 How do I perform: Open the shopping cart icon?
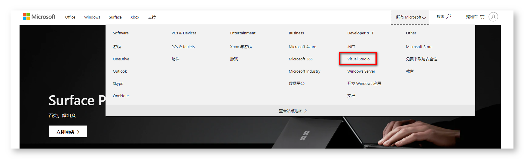(482, 17)
